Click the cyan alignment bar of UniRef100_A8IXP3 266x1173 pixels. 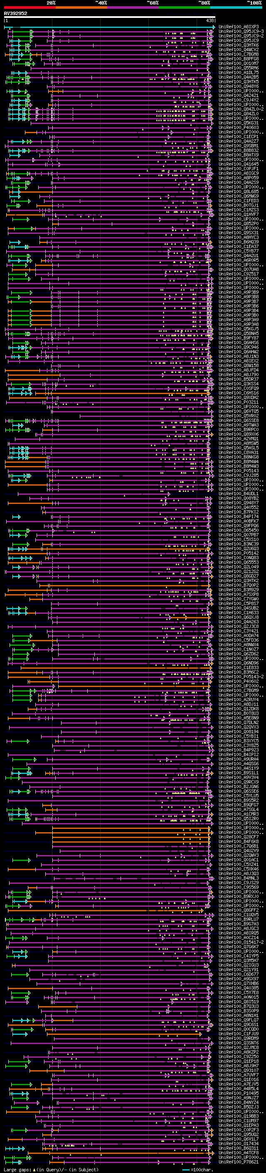tap(109, 27)
